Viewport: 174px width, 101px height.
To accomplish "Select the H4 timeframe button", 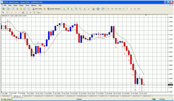I will (127, 9).
